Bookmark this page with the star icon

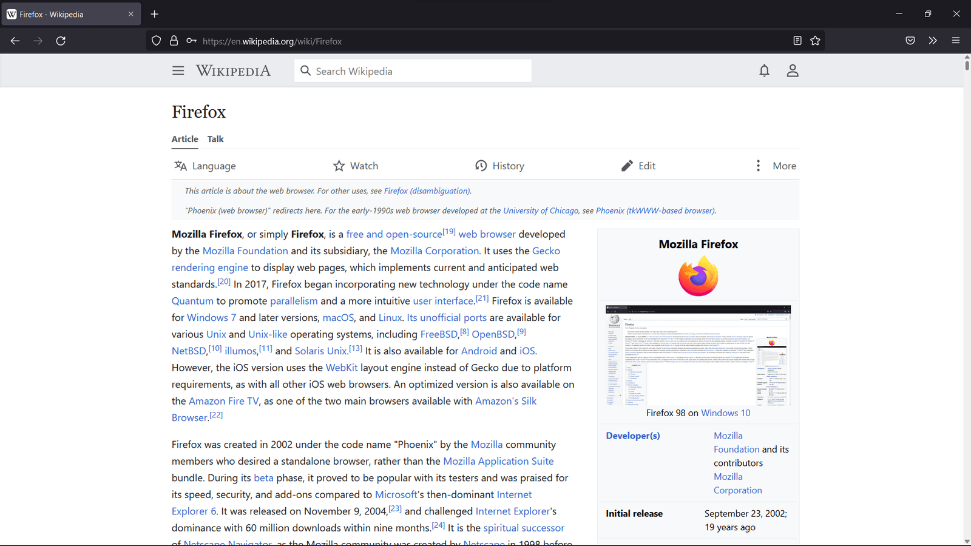click(815, 41)
